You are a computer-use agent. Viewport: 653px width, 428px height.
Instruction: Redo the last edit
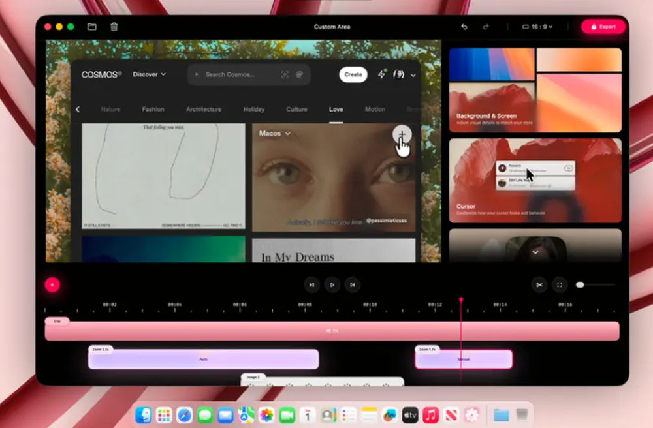(485, 27)
